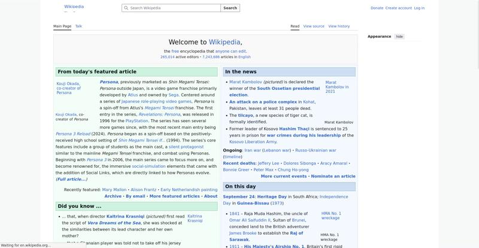
Task: Open the View source tab
Action: click(314, 26)
